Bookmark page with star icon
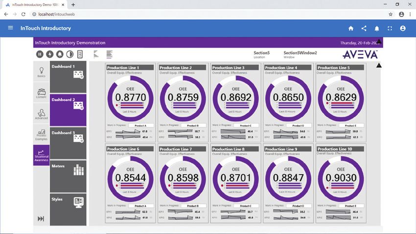The height and width of the screenshot is (234, 416). (x=391, y=14)
